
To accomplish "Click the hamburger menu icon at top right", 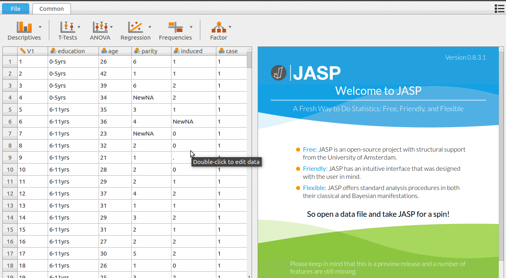I will point(499,8).
